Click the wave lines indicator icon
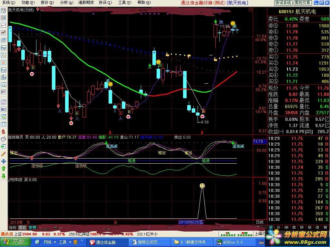The width and height of the screenshot is (330, 247). pyautogui.click(x=3, y=102)
